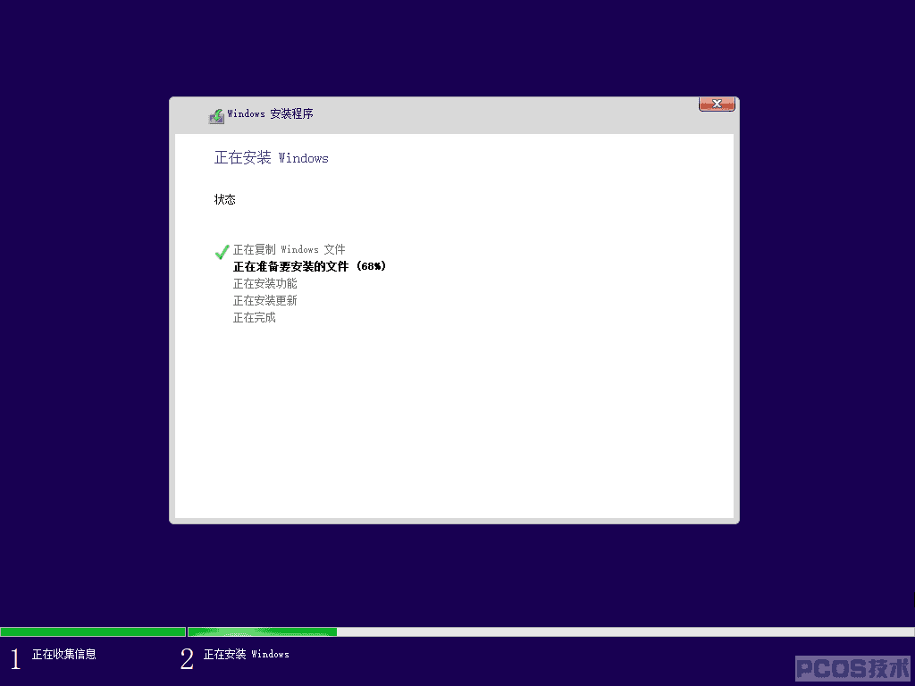Close the Windows 安装程序 dialog
The image size is (915, 686).
coord(717,104)
